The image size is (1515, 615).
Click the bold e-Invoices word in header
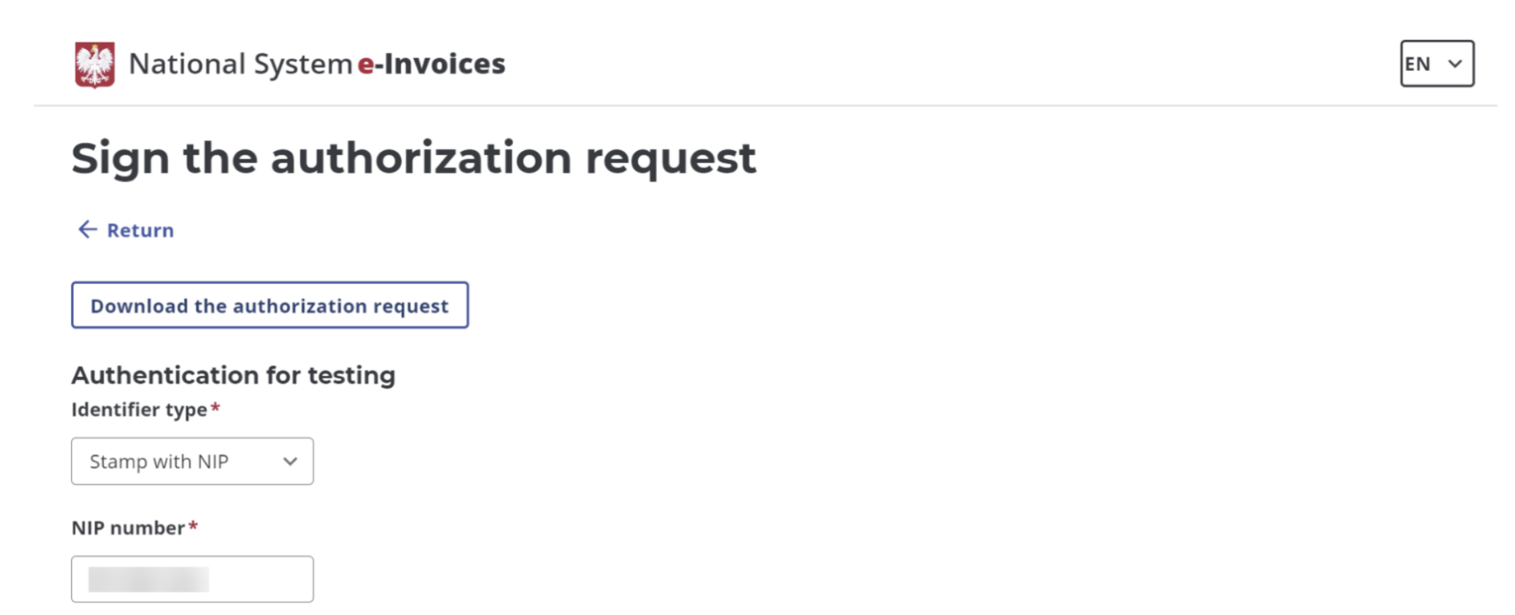(431, 64)
